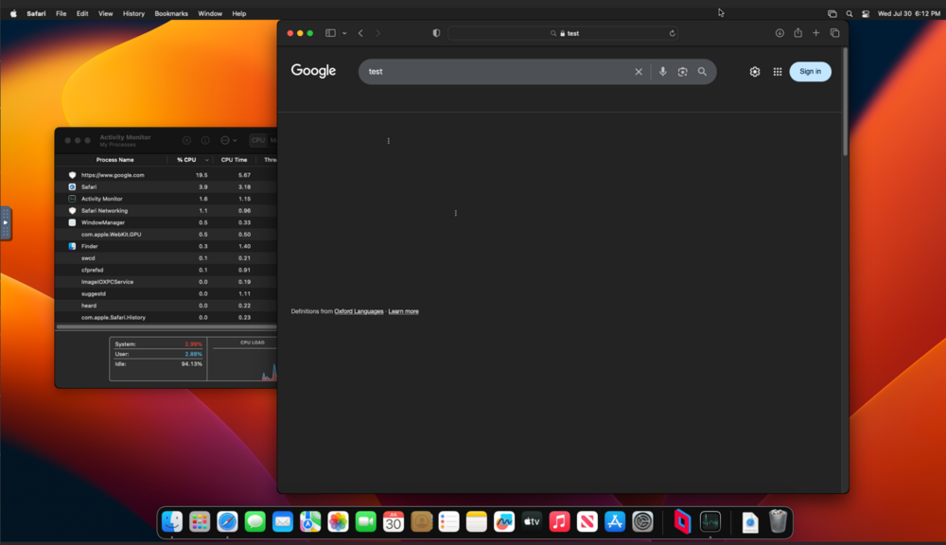The image size is (946, 545).
Task: Select https://www.google.com process row
Action: tap(166, 175)
